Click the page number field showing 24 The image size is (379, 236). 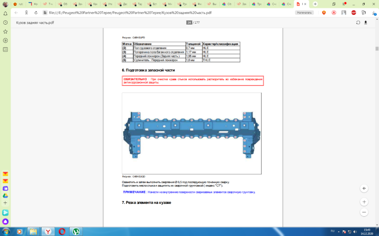coord(189,22)
